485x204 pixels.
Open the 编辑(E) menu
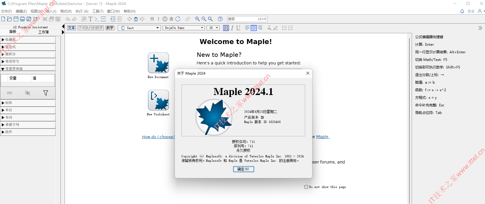tap(21, 11)
